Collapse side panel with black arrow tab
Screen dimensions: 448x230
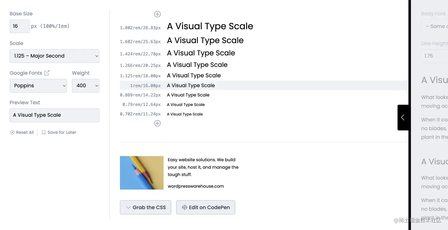[x=403, y=118]
